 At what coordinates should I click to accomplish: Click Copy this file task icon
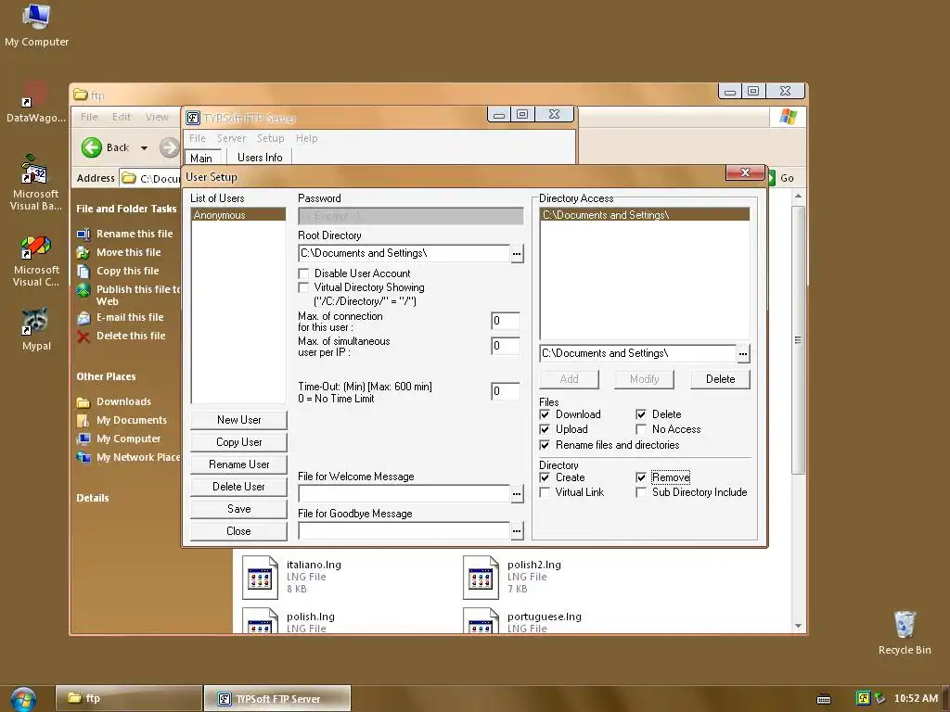(83, 272)
